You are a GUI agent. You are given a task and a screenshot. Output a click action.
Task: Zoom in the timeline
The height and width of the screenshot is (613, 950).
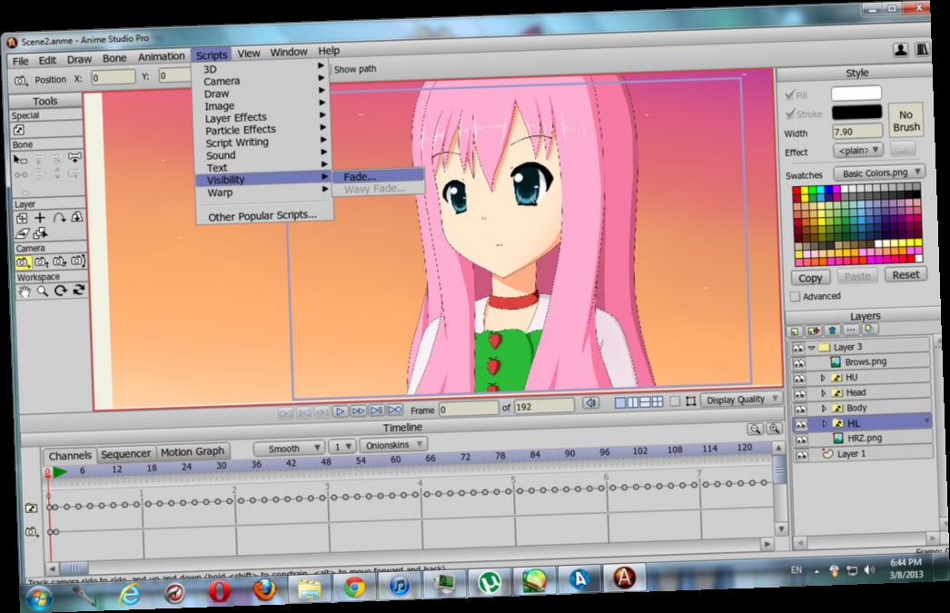coord(775,429)
